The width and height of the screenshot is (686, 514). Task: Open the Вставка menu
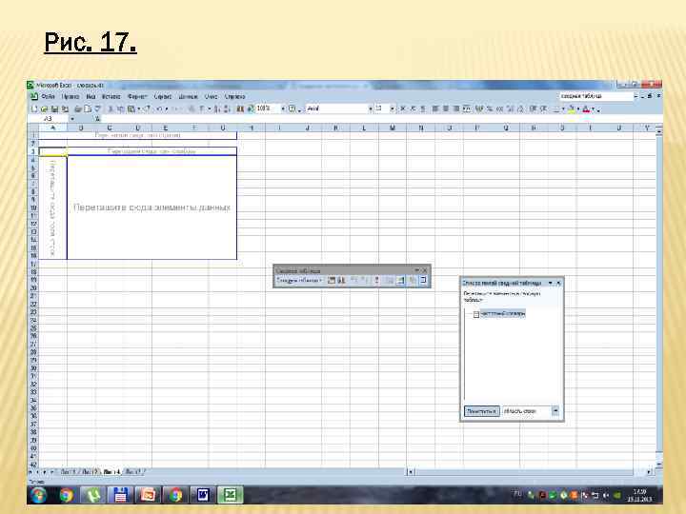tap(111, 96)
